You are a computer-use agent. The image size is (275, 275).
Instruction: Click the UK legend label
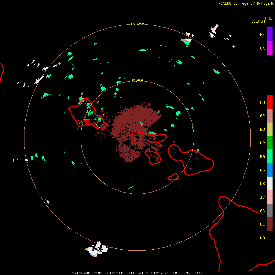click(262, 48)
